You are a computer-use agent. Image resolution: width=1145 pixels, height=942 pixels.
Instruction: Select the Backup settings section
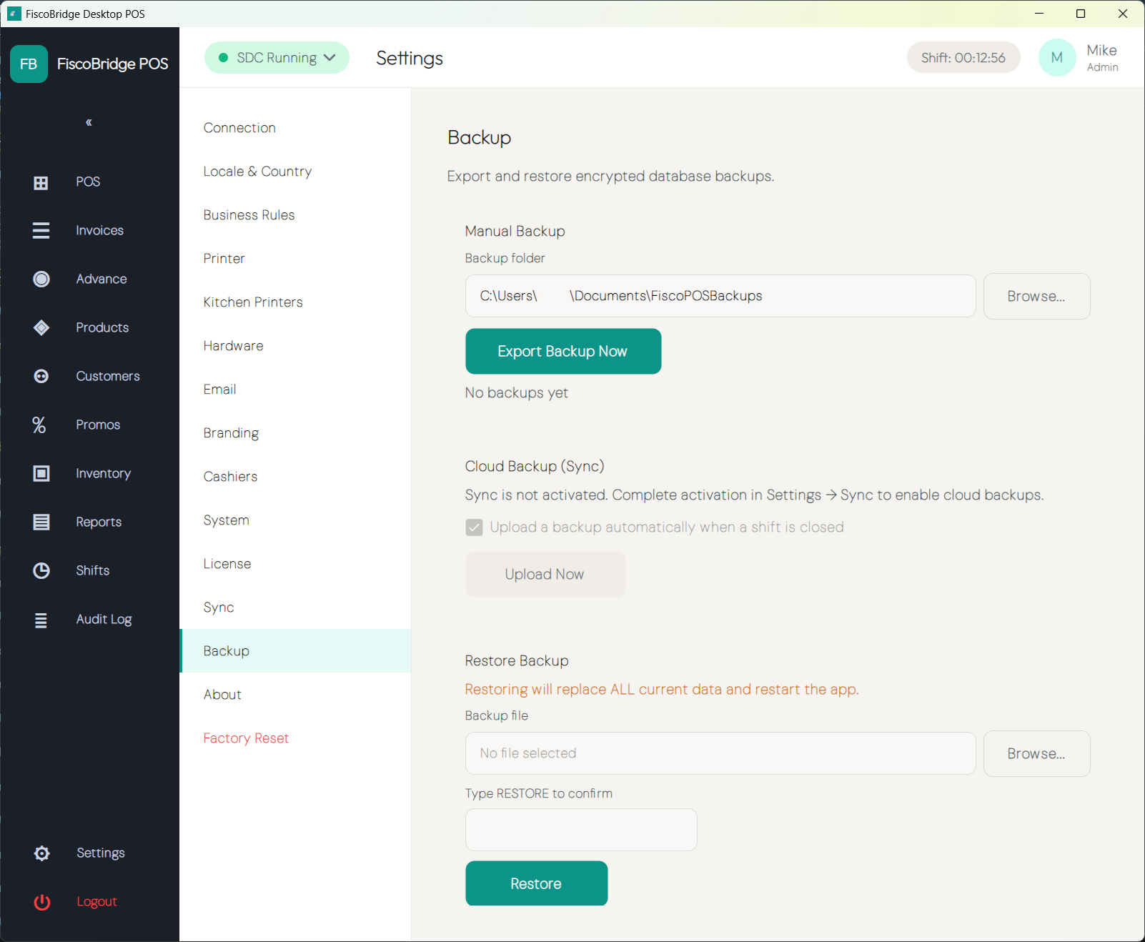click(295, 651)
